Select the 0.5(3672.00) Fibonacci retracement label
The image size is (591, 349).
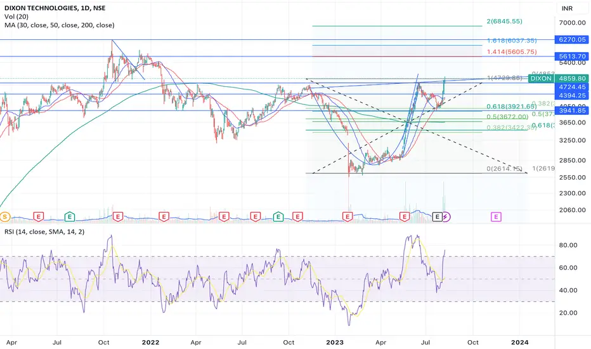(x=507, y=117)
